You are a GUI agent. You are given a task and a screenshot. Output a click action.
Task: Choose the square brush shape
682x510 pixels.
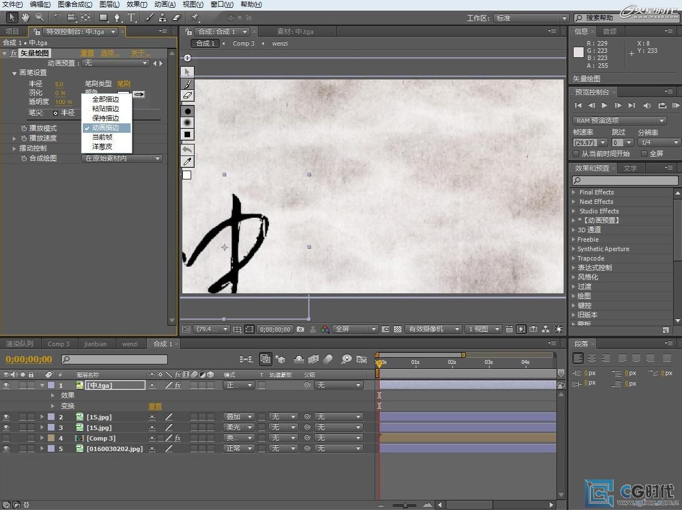click(x=187, y=134)
